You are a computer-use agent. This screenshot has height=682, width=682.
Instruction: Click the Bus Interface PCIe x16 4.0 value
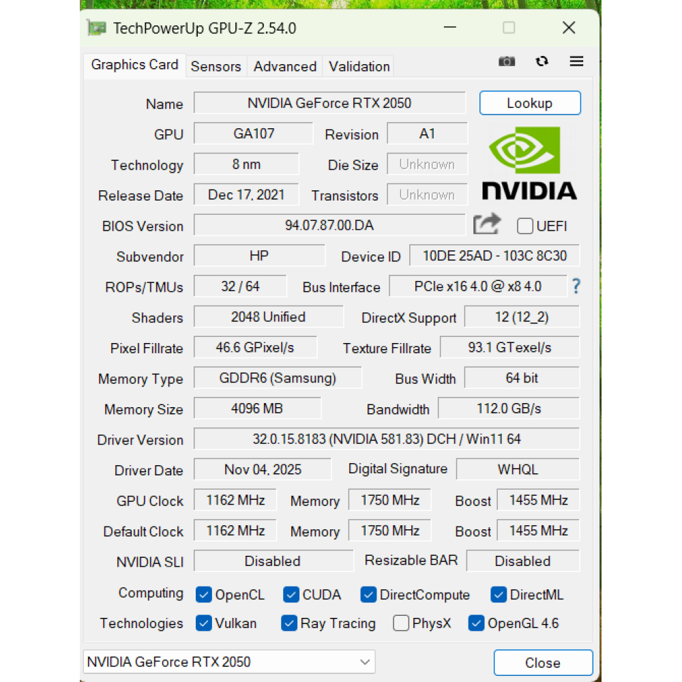(478, 286)
